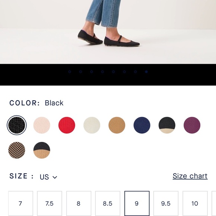
Task: Go to the first carousel image dot
Action: [70, 72]
